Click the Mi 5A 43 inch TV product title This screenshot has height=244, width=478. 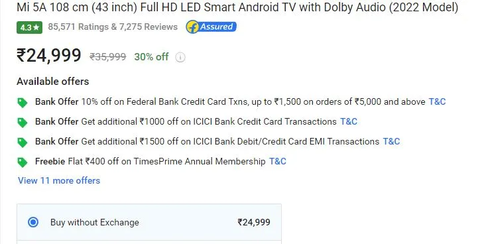pyautogui.click(x=237, y=7)
